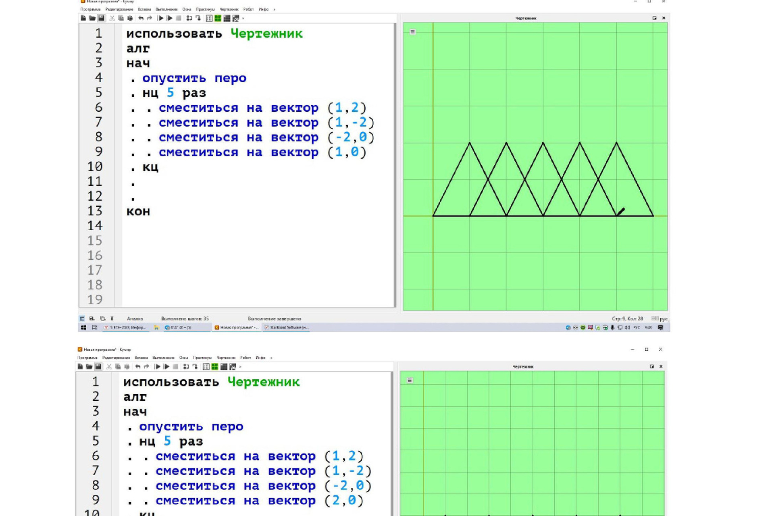Click Save disk icon in top toolbar
This screenshot has width=774, height=516.
[x=101, y=18]
